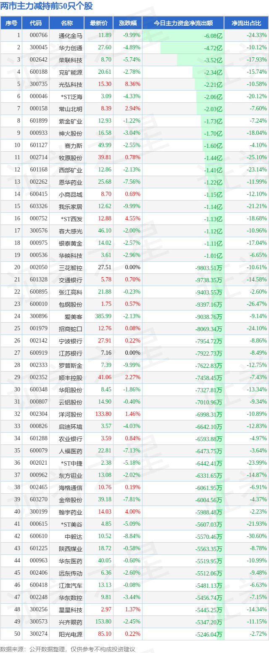Click stock name 交通银行
The image size is (269, 653).
tap(71, 280)
